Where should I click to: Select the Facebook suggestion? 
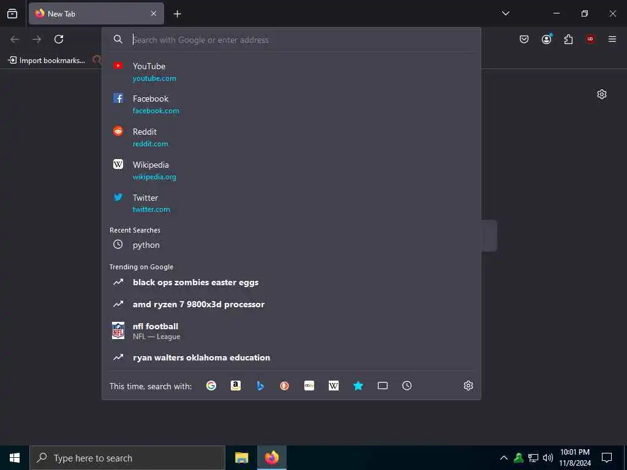291,104
